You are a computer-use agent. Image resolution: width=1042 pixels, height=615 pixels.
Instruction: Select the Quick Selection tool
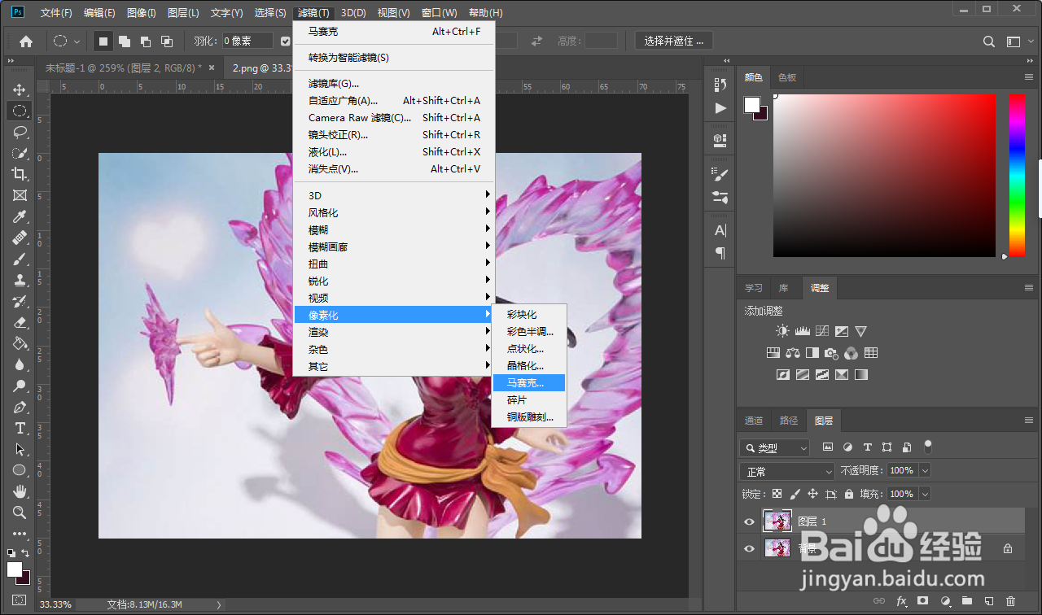click(20, 153)
